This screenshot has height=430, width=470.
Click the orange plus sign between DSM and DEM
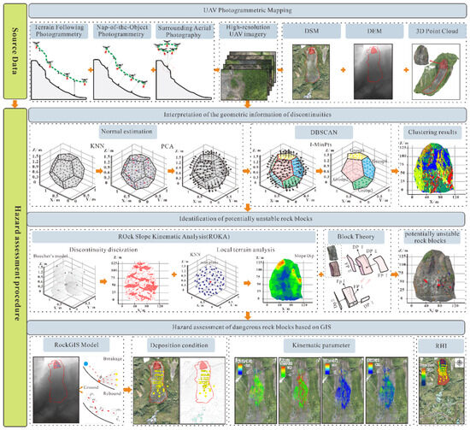(x=343, y=70)
